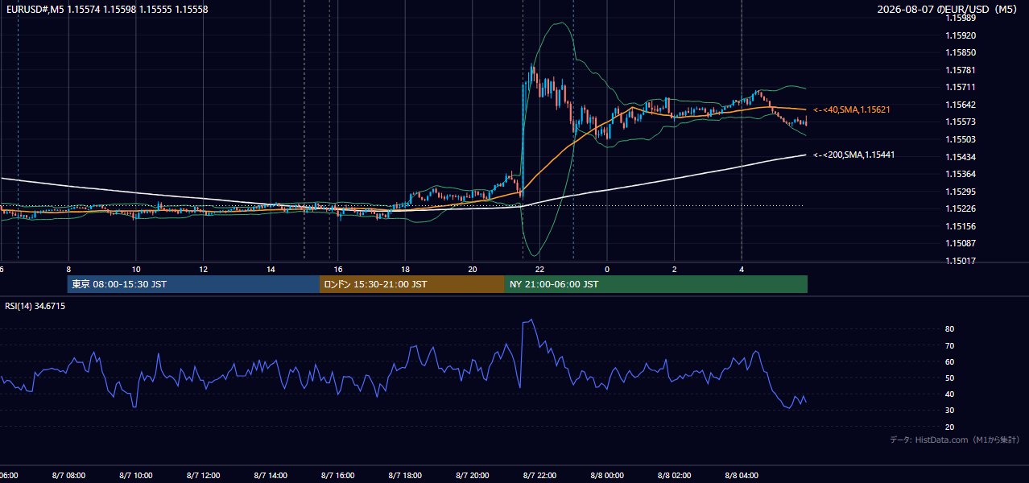This screenshot has height=483, width=1029.
Task: Click hour axis label 12 under price chart
Action: tap(204, 269)
